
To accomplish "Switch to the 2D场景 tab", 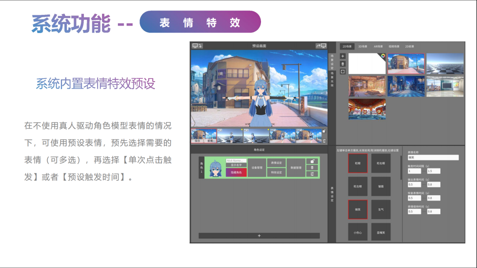I will pyautogui.click(x=347, y=46).
